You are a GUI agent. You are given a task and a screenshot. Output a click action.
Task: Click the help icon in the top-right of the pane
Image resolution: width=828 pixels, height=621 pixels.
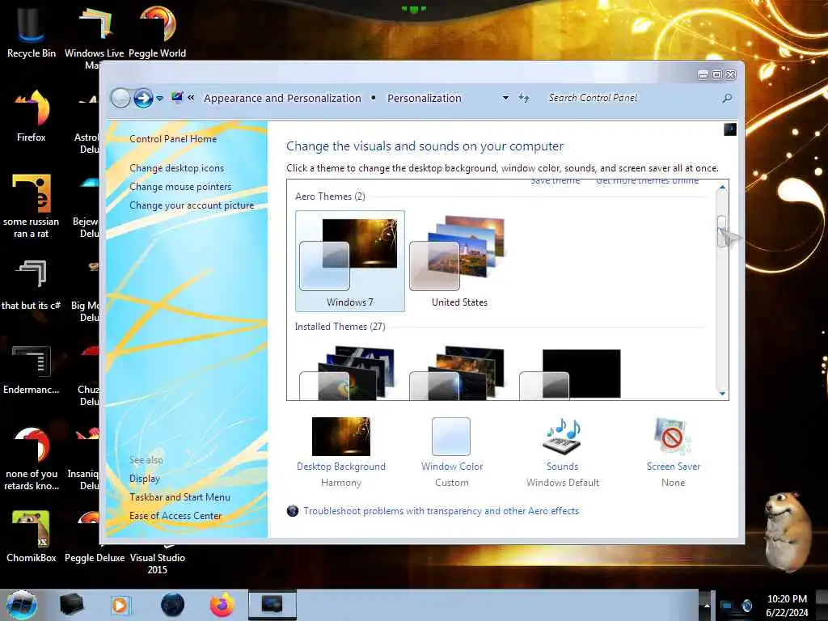[730, 129]
